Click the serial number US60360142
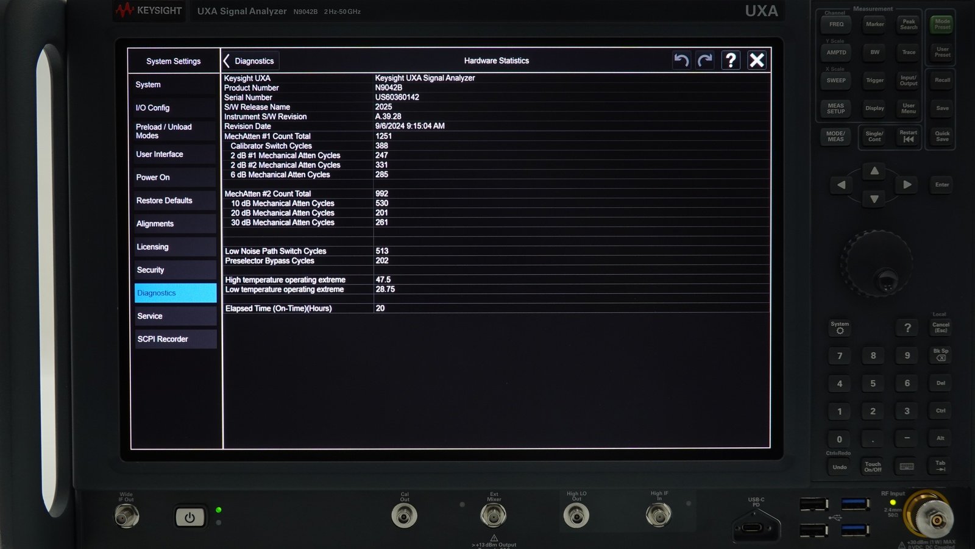This screenshot has height=549, width=975. [x=397, y=97]
